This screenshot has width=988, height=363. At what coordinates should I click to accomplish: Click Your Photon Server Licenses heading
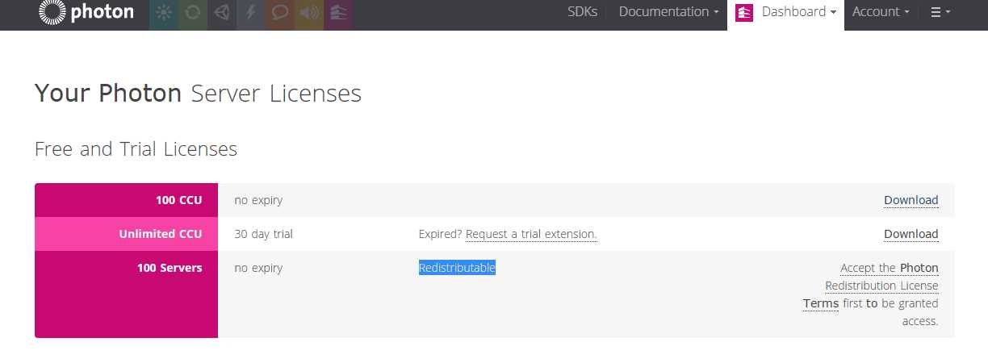click(198, 94)
